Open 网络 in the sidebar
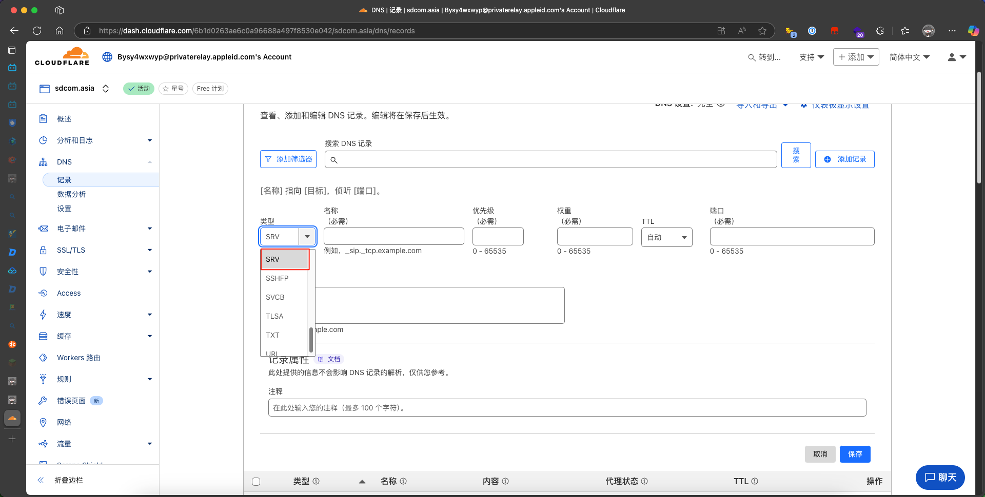Image resolution: width=985 pixels, height=497 pixels. [x=64, y=422]
